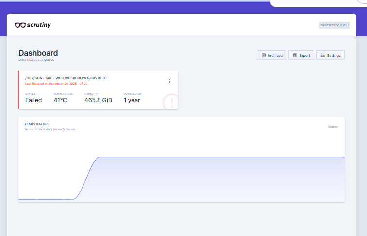Open the three-dot menu on the drive card
Viewport: 367px width, 236px height.
click(x=169, y=81)
